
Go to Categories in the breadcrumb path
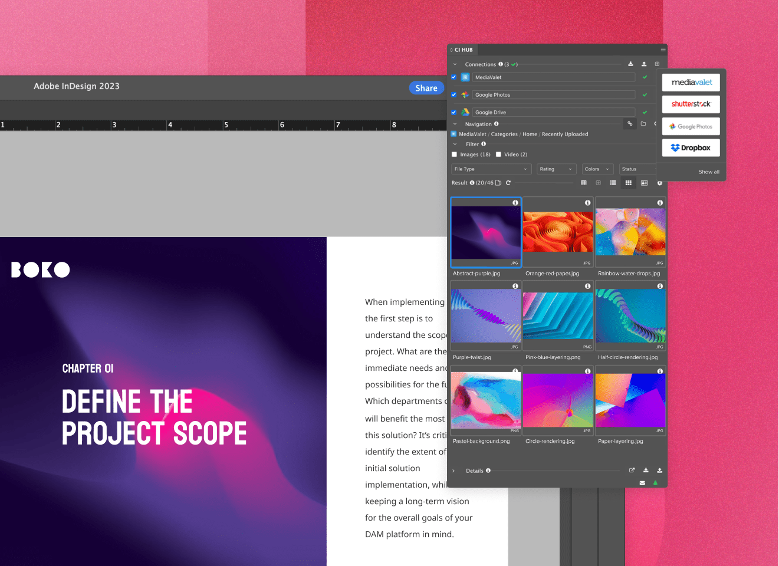click(x=504, y=134)
